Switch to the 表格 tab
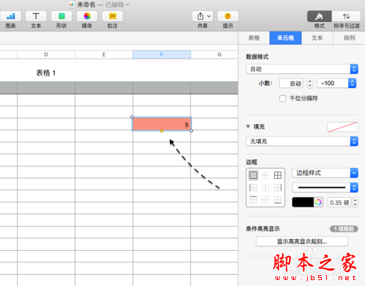Image resolution: width=365 pixels, height=286 pixels. (254, 38)
